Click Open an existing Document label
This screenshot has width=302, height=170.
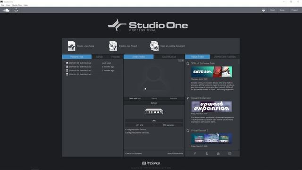coord(173,46)
